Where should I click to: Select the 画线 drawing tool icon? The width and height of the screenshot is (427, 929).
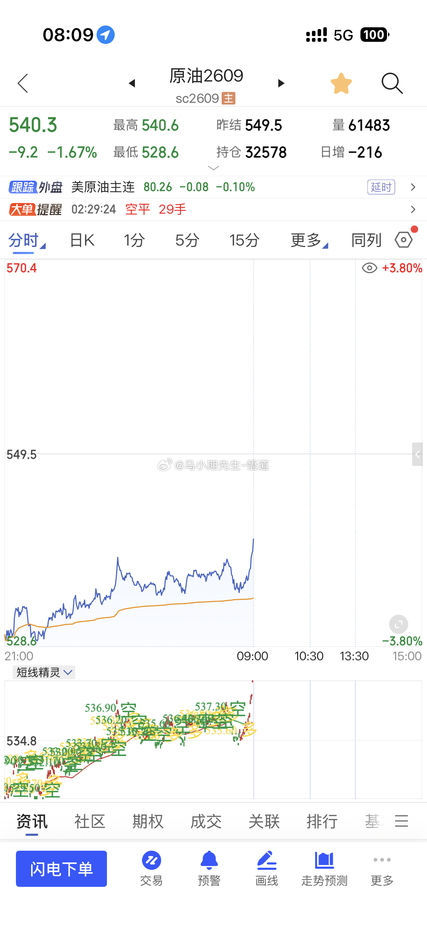coord(267,868)
